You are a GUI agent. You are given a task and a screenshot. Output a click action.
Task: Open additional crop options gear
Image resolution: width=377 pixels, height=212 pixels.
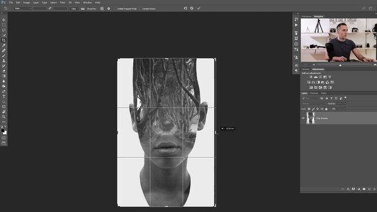[x=108, y=9]
